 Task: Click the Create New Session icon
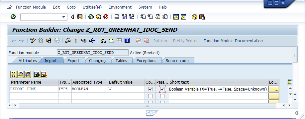coord(176,17)
